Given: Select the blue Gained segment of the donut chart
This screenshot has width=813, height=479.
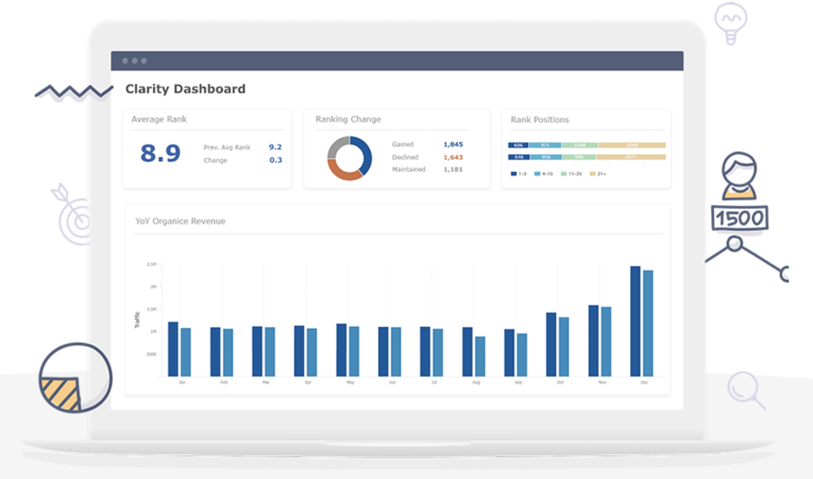Looking at the screenshot, I should pyautogui.click(x=366, y=154).
